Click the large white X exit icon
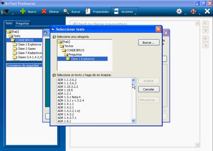Viewport: 213px width, 151px height. (207, 11)
